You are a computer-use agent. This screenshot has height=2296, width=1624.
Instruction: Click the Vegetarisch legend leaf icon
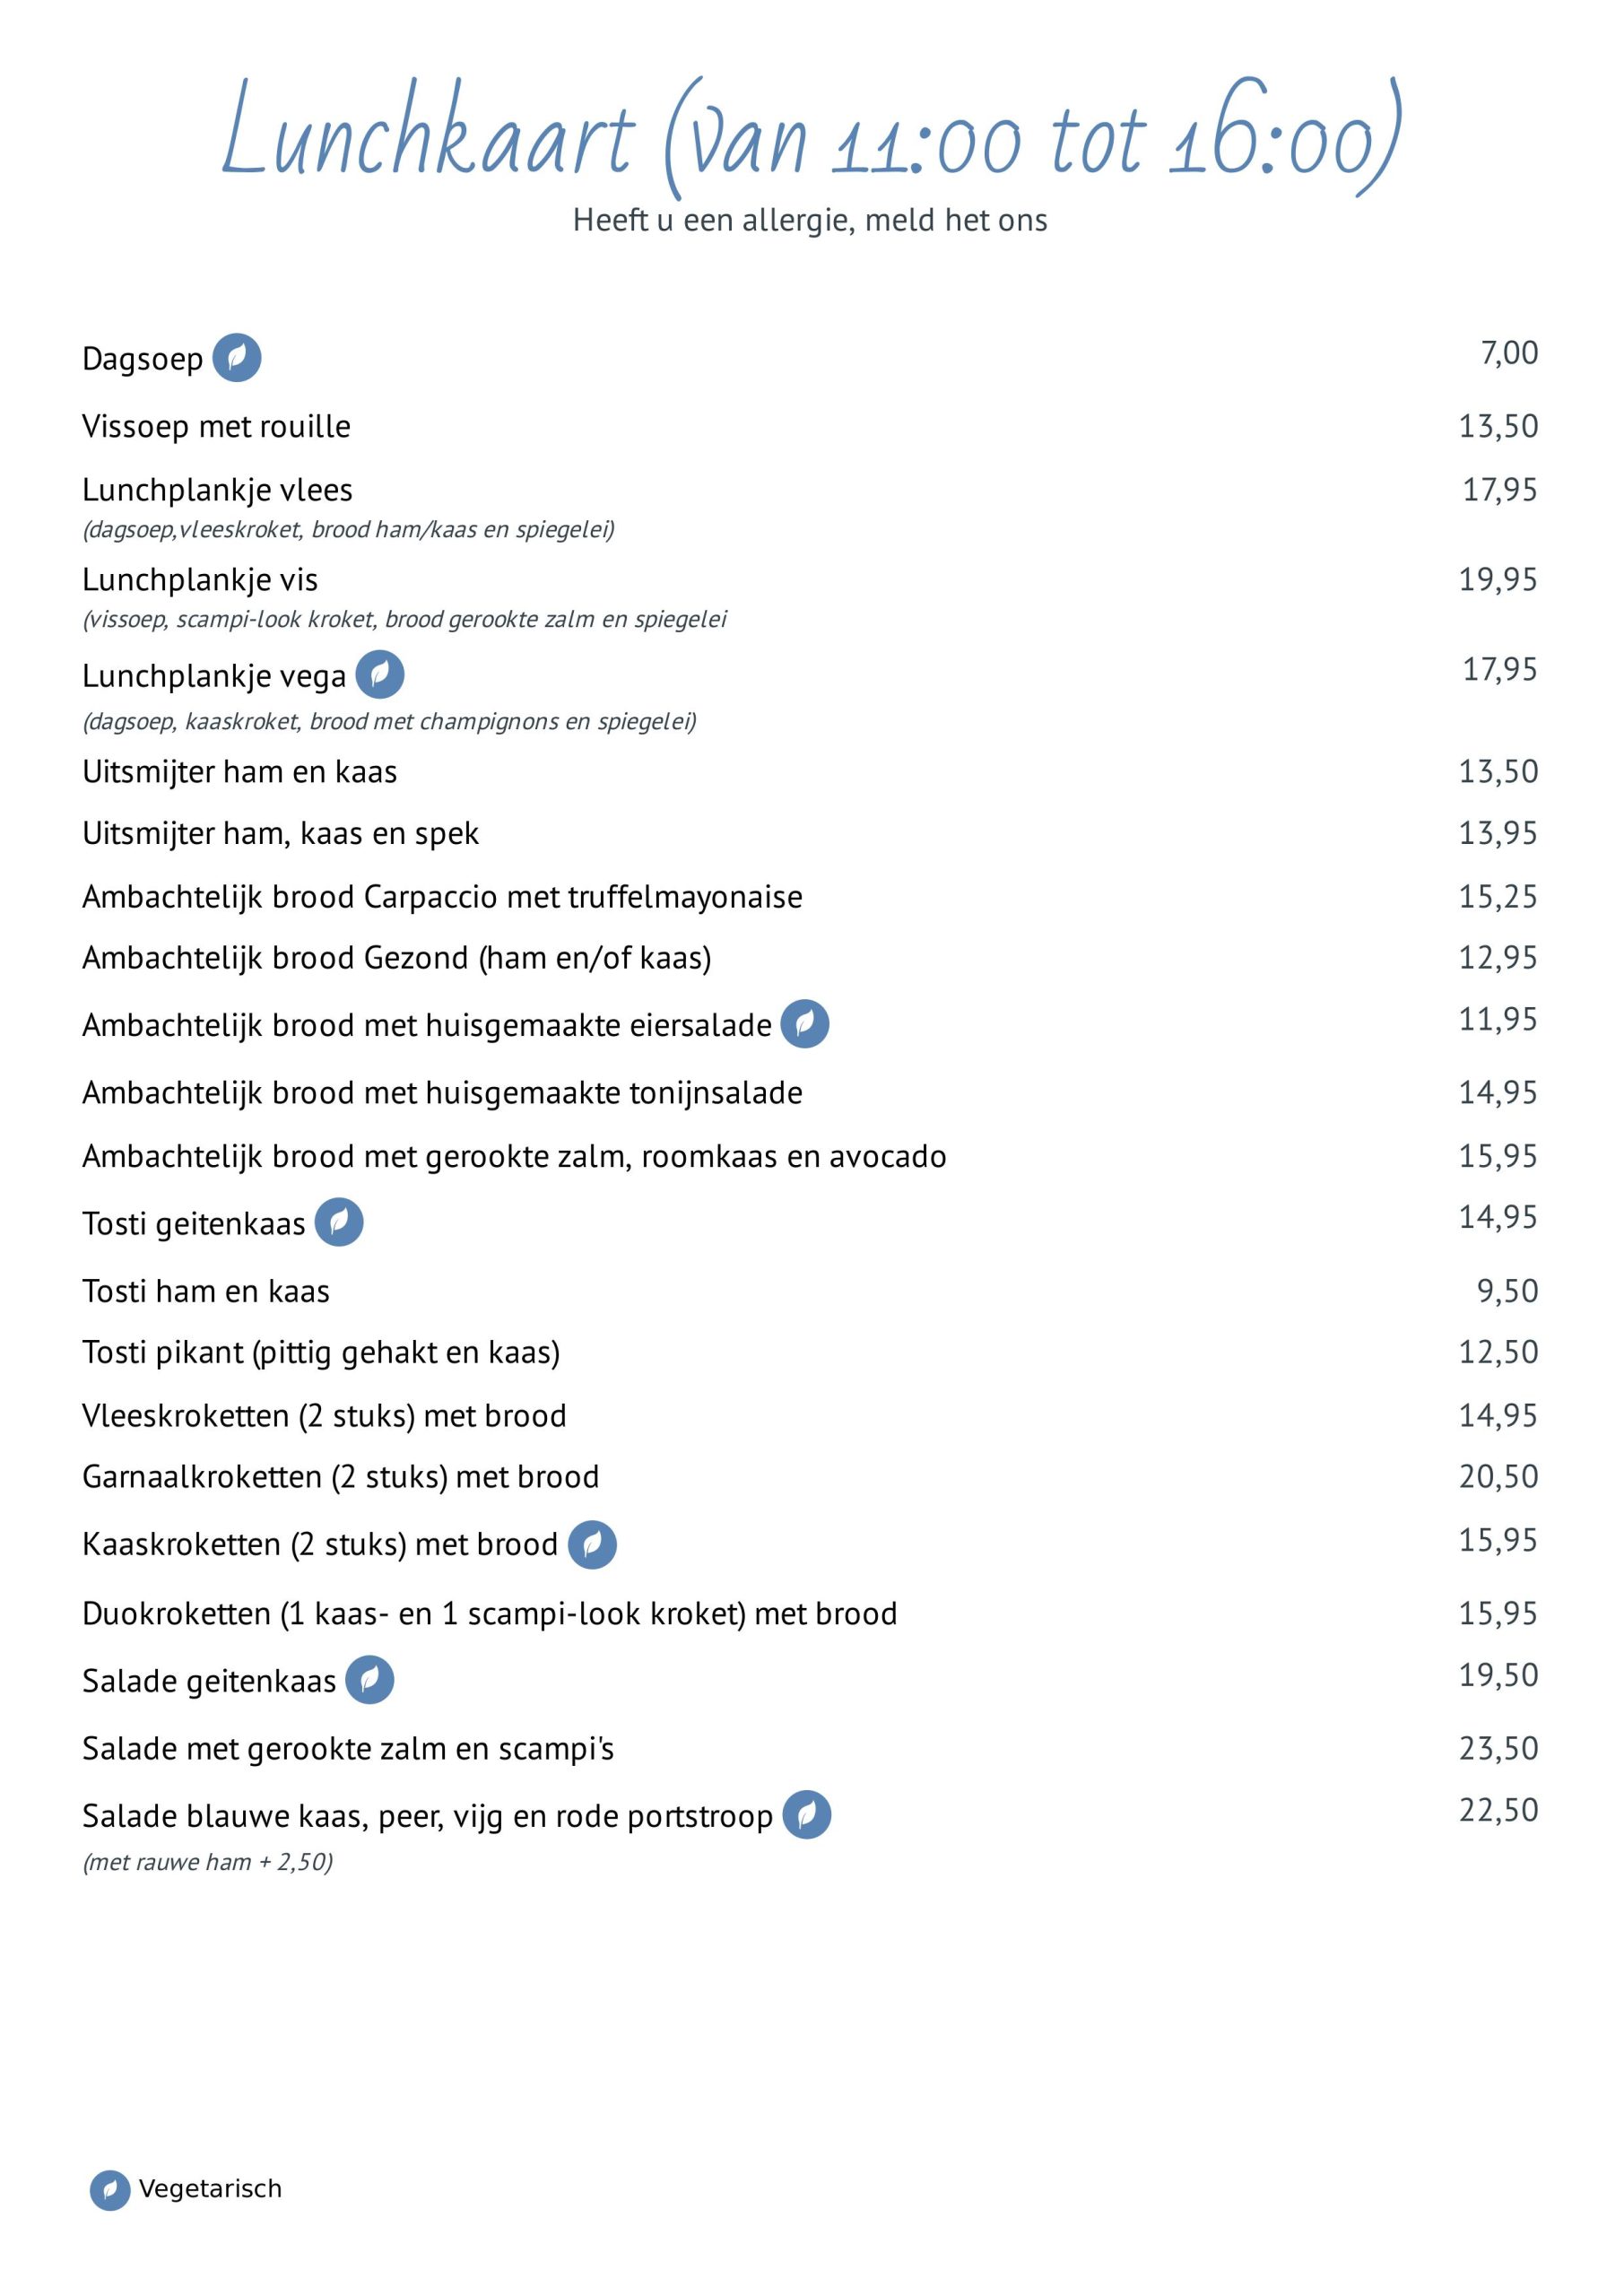pyautogui.click(x=110, y=2190)
